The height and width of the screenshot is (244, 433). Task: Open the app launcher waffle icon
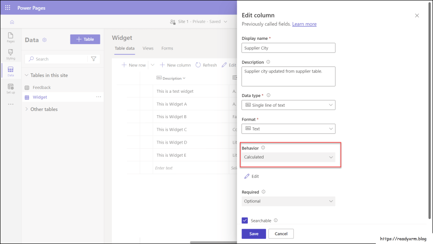click(8, 8)
